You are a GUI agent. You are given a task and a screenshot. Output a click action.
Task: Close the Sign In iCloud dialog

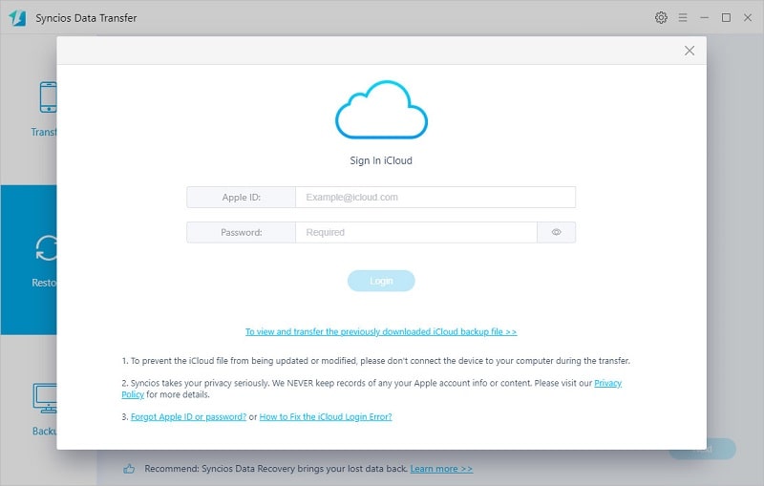coord(689,51)
